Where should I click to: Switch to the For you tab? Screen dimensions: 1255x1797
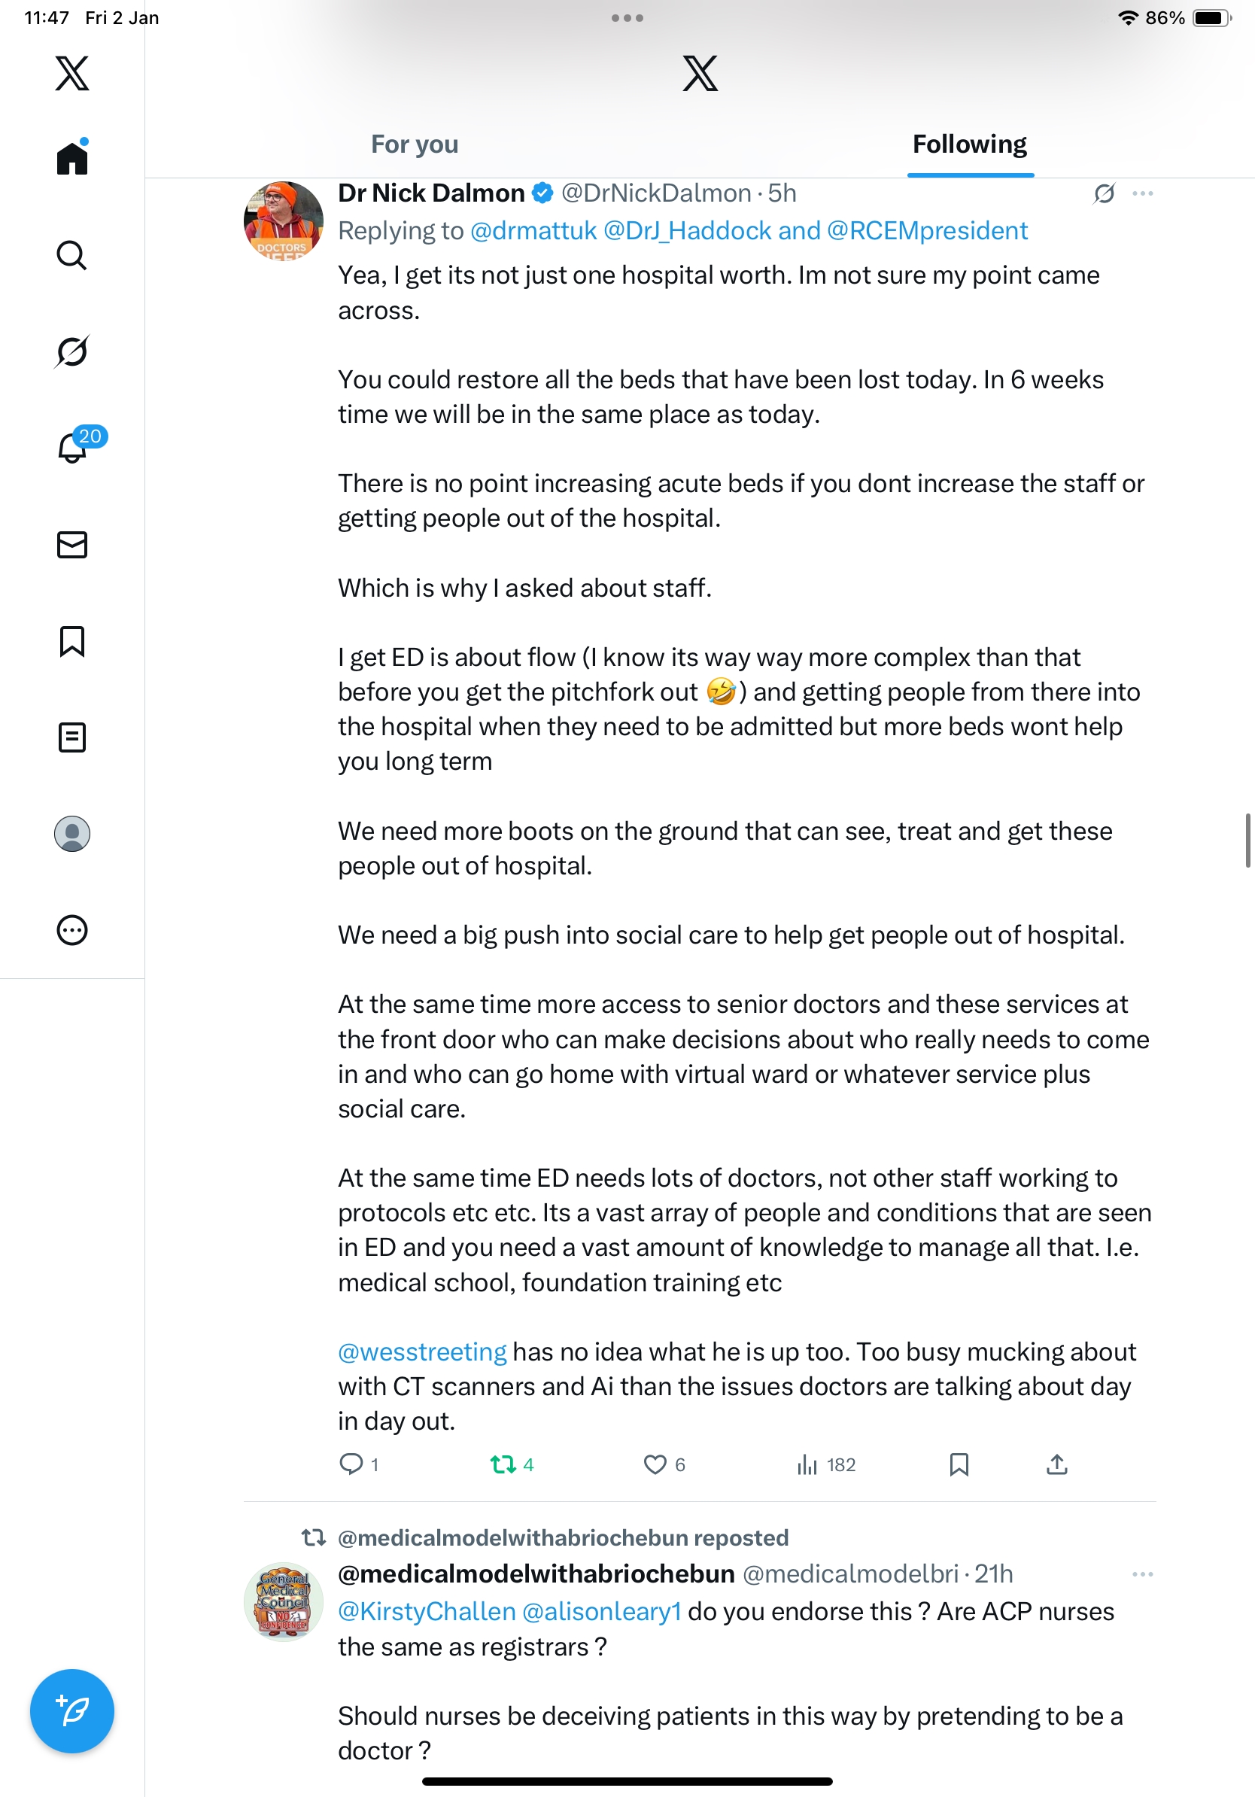[x=414, y=144]
